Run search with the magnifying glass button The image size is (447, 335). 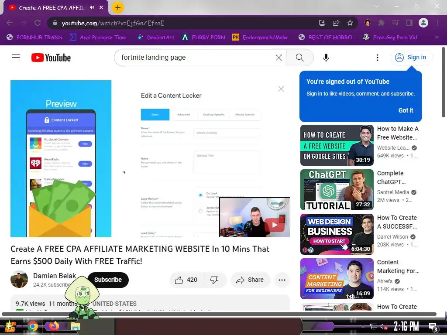299,58
